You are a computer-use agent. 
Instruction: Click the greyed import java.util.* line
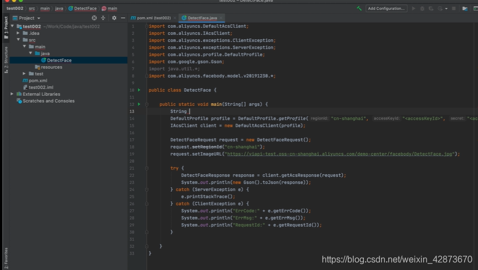(x=174, y=69)
